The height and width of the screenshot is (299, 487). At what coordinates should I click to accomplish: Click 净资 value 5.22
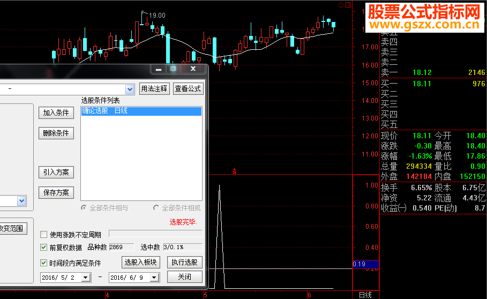(x=424, y=198)
